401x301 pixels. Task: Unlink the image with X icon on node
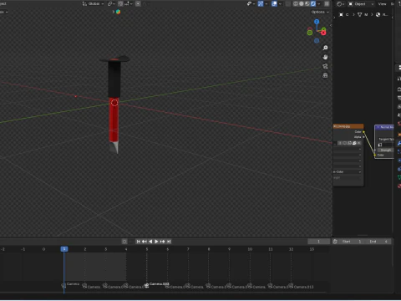[x=359, y=143]
